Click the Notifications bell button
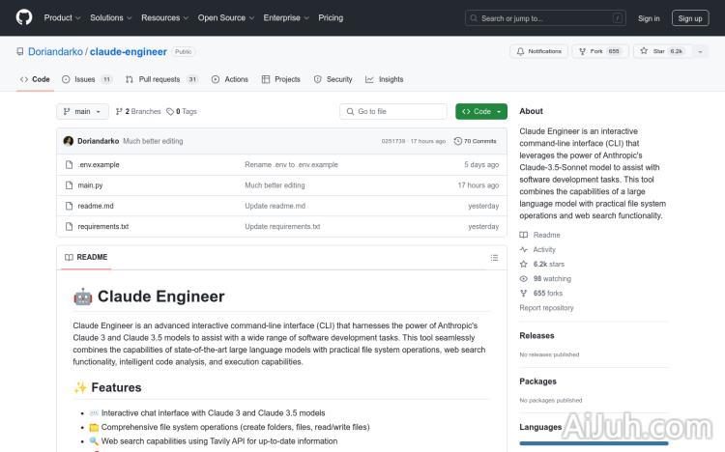Screen dimensions: 725x452 [x=539, y=51]
